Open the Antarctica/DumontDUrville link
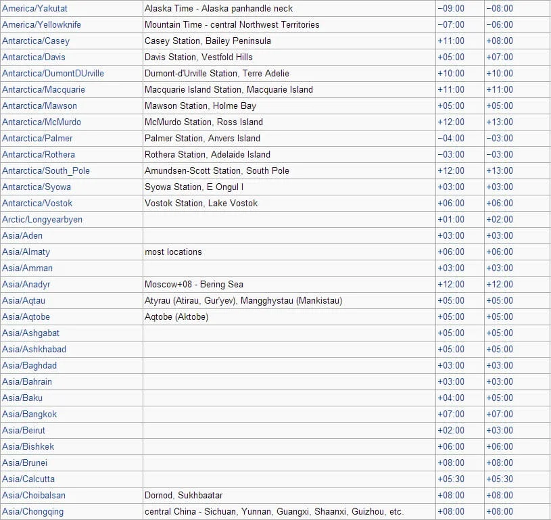Viewport: 551px width, 520px height. click(x=53, y=74)
